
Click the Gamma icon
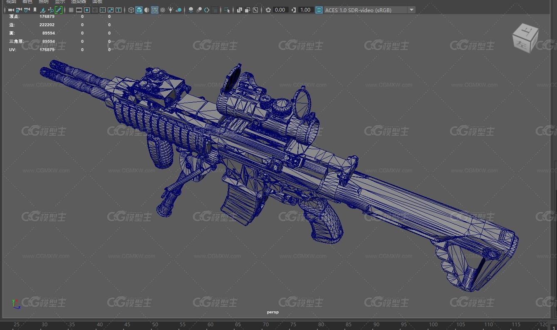294,10
